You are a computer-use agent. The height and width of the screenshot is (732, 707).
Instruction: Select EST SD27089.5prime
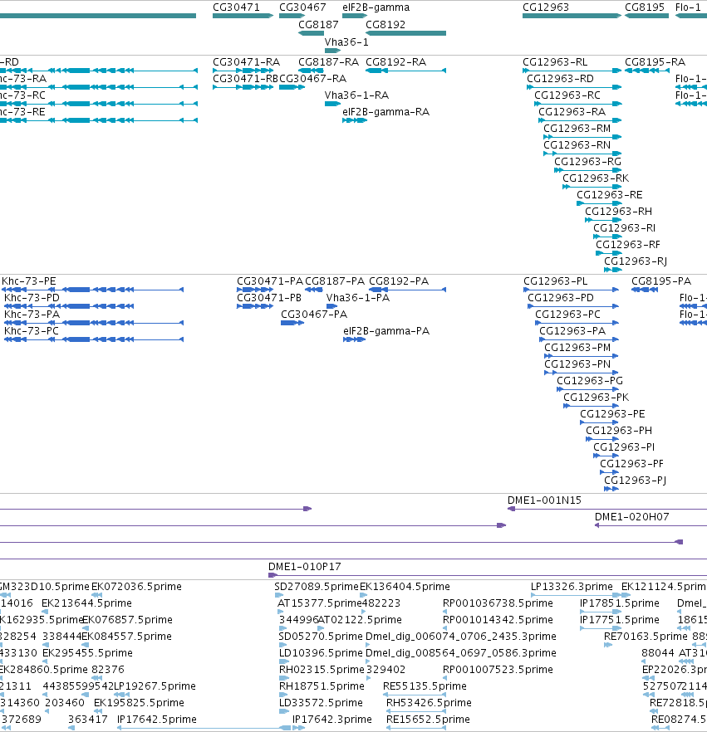317,587
